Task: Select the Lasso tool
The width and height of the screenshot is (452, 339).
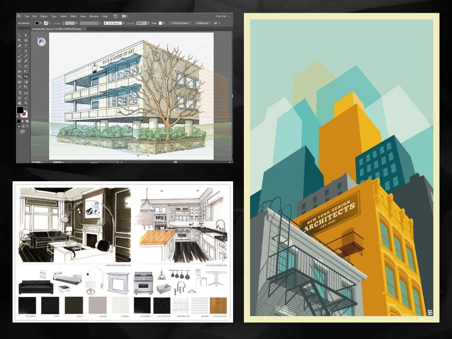Action: click(26, 40)
